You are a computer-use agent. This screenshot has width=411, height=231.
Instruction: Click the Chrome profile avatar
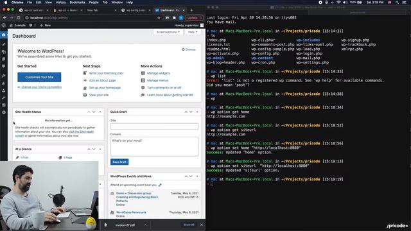[x=181, y=18]
